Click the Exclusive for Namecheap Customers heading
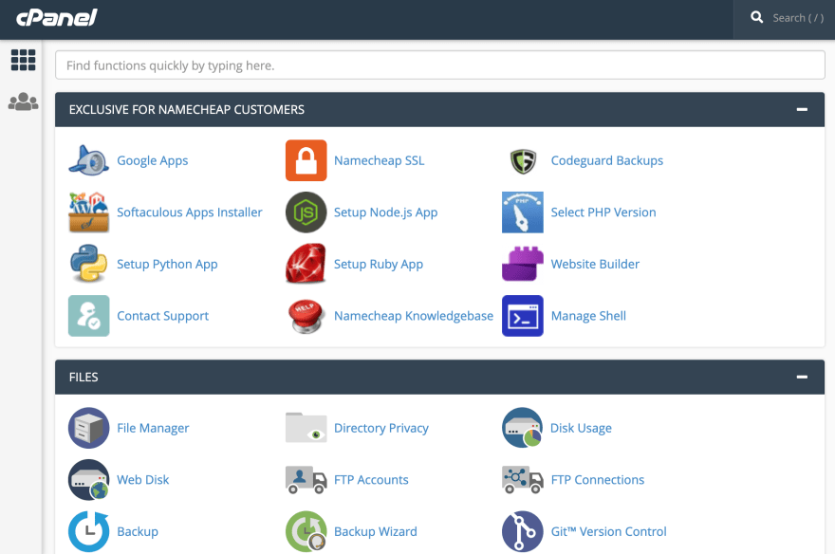Viewport: 835px width, 554px height. 186,110
